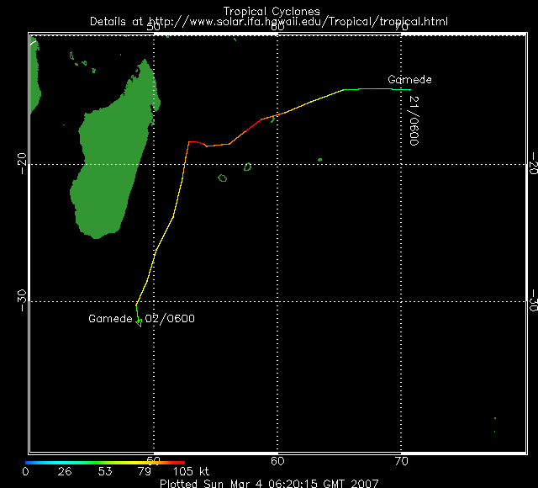Click the Tropical Cyclones title text
538x488 pixels.
click(x=271, y=11)
